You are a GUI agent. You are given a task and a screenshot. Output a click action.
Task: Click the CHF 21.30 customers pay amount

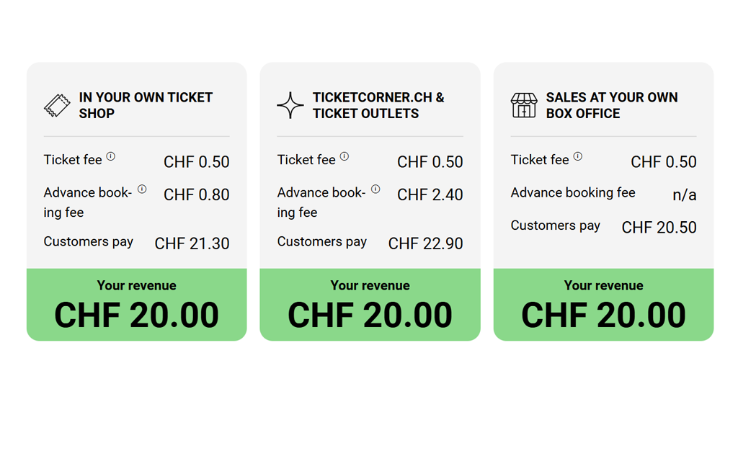192,243
